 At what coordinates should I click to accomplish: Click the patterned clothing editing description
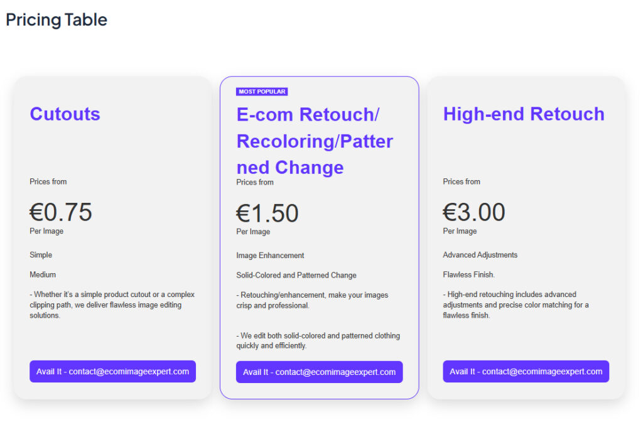(318, 340)
